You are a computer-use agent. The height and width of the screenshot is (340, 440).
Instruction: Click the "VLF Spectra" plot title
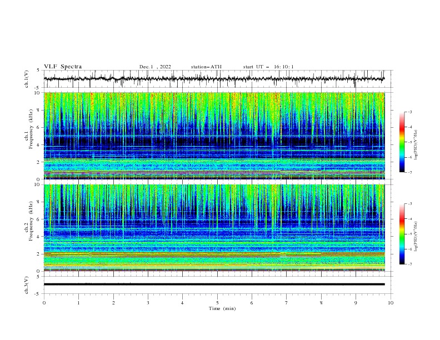pos(63,67)
